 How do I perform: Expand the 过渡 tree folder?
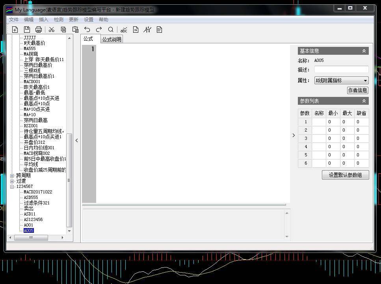[12, 181]
